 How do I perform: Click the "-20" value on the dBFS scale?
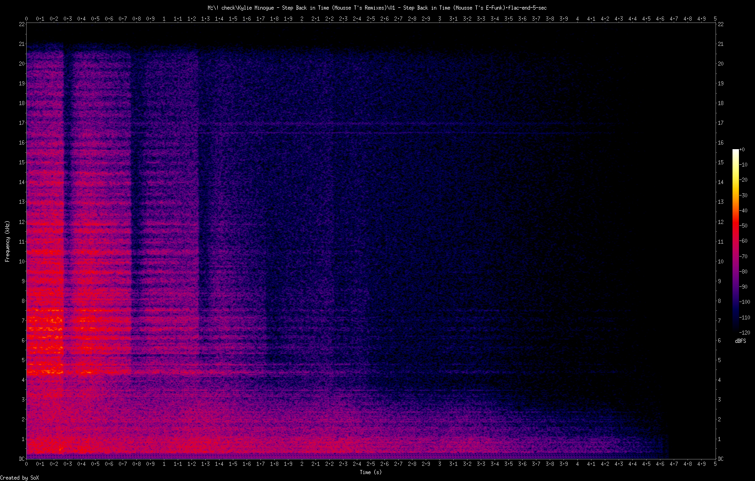click(x=744, y=180)
